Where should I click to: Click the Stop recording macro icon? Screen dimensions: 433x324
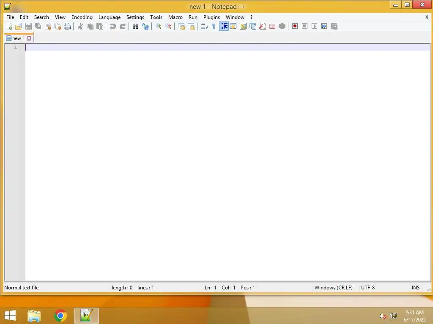(304, 26)
